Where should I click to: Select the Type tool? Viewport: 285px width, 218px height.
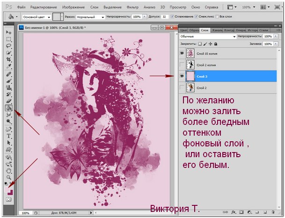(8, 136)
